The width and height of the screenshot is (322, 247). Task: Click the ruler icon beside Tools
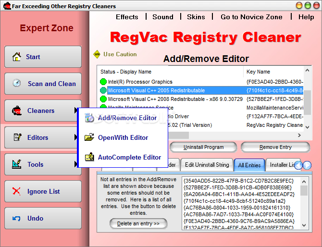point(17,164)
